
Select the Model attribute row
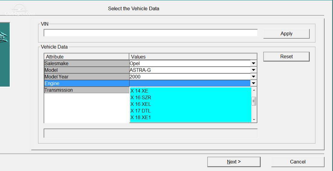87,70
